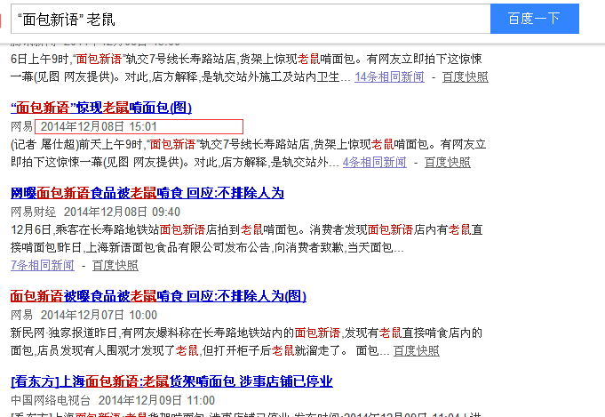
Task: View the 7条相同新闻 link
Action: [42, 265]
